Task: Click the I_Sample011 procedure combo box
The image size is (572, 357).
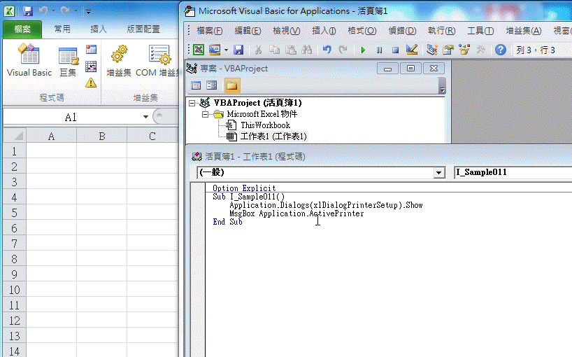Action: pyautogui.click(x=513, y=172)
